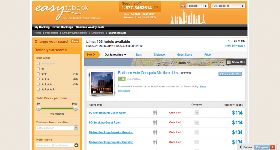Click More information link for Radisson
This screenshot has height=150, width=280.
pos(203,87)
